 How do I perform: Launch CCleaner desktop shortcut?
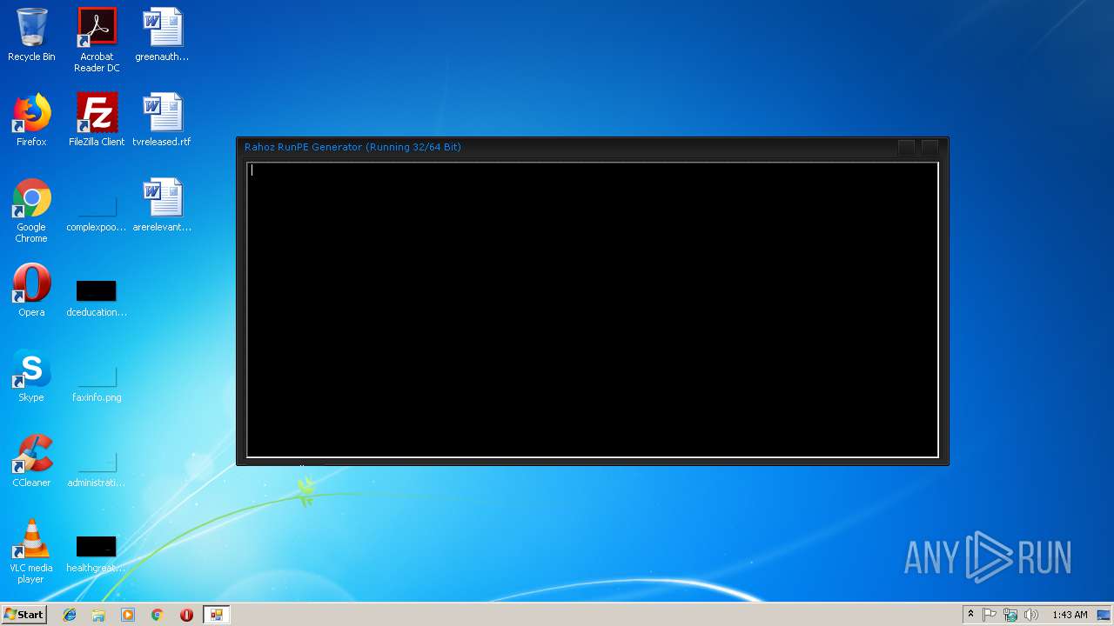(x=31, y=461)
